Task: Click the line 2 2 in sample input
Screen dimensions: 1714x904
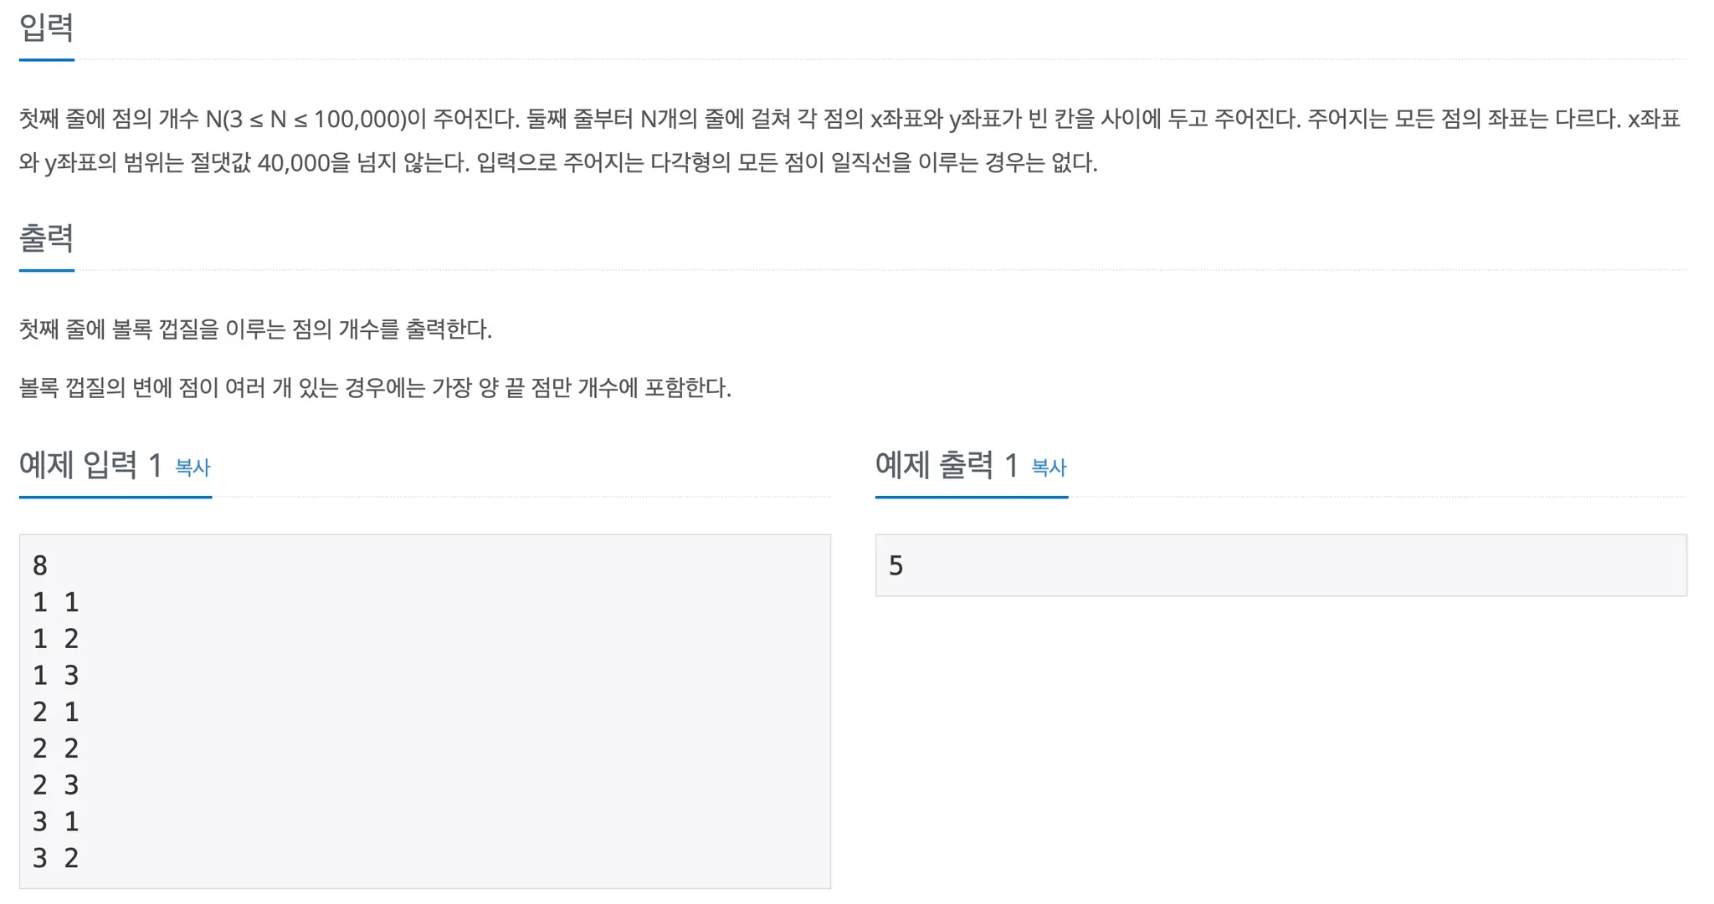Action: pyautogui.click(x=55, y=748)
